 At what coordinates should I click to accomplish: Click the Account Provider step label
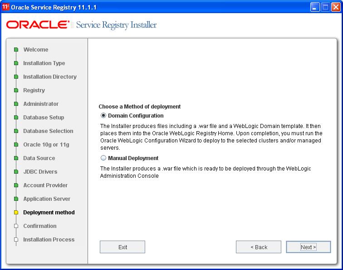45,185
